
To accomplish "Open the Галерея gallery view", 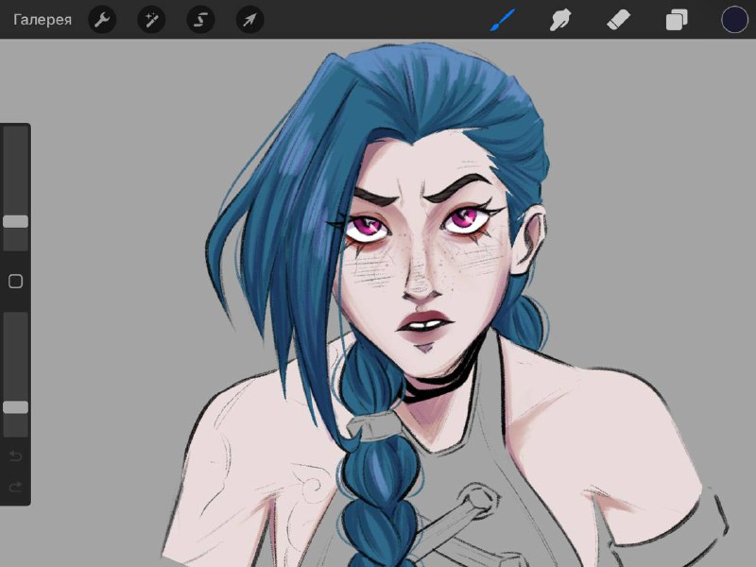I will tap(43, 20).
